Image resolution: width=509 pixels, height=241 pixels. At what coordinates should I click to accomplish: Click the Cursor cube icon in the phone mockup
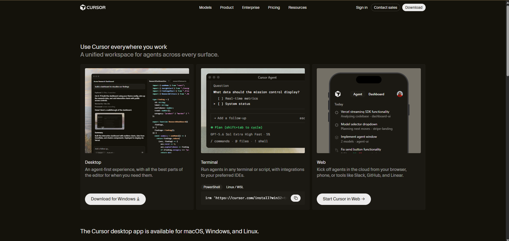[338, 94]
